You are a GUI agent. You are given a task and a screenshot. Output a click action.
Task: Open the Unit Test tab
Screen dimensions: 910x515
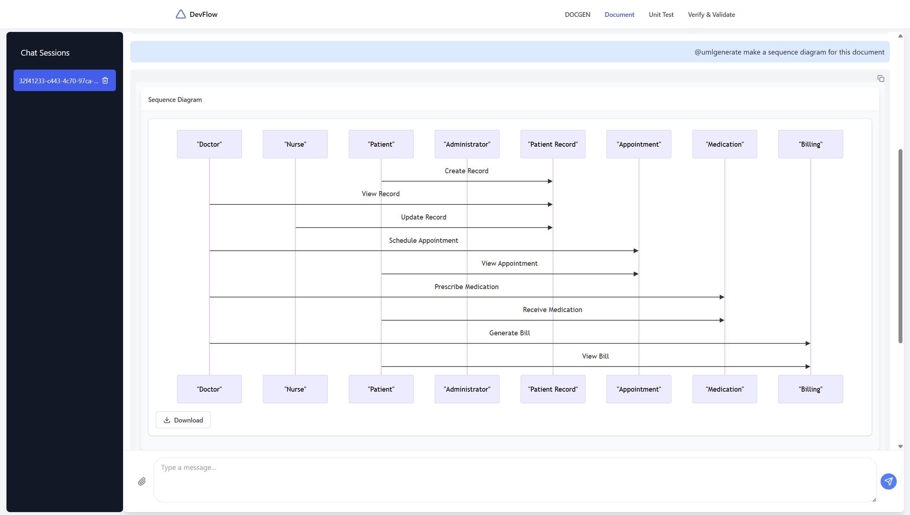661,14
